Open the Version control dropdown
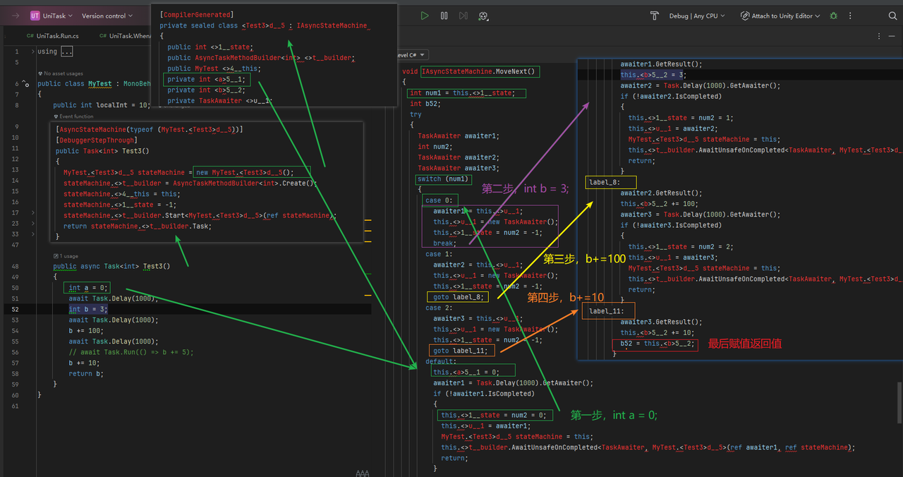 [108, 16]
